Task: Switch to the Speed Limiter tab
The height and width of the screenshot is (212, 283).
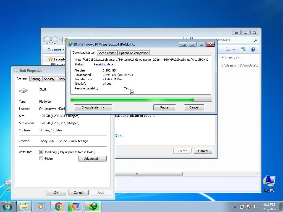Action: [x=107, y=53]
